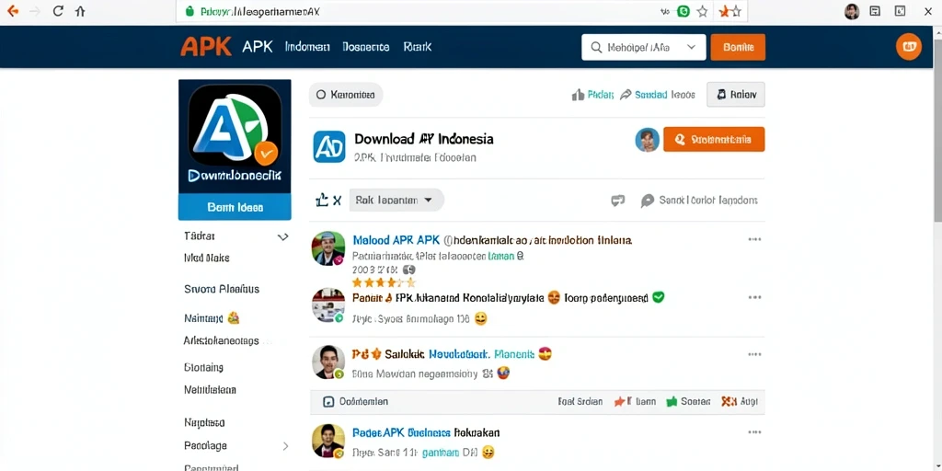The height and width of the screenshot is (471, 942).
Task: Select 'Napleteo' in the sidebar
Action: coord(204,422)
